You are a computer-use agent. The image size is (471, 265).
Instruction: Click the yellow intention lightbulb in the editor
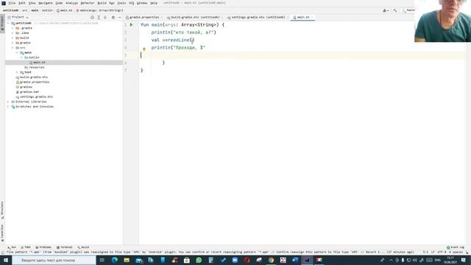(x=144, y=49)
